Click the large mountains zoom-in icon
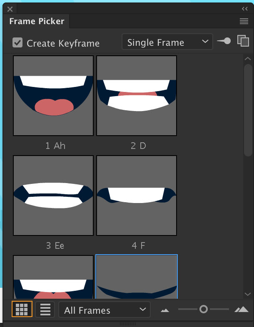 (241, 309)
